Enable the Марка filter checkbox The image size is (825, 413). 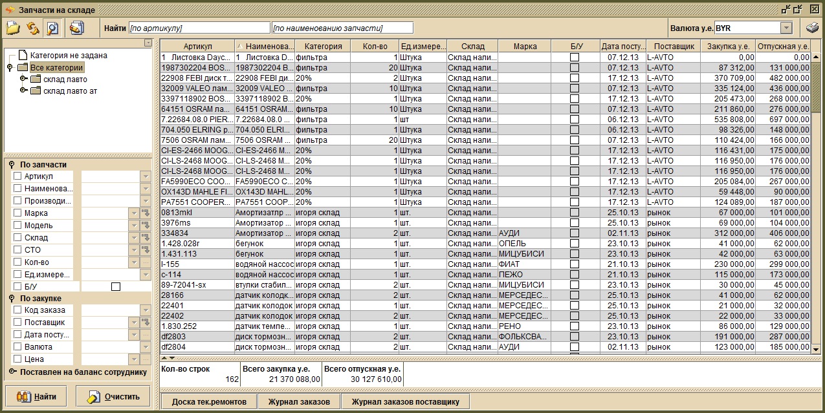coord(18,213)
